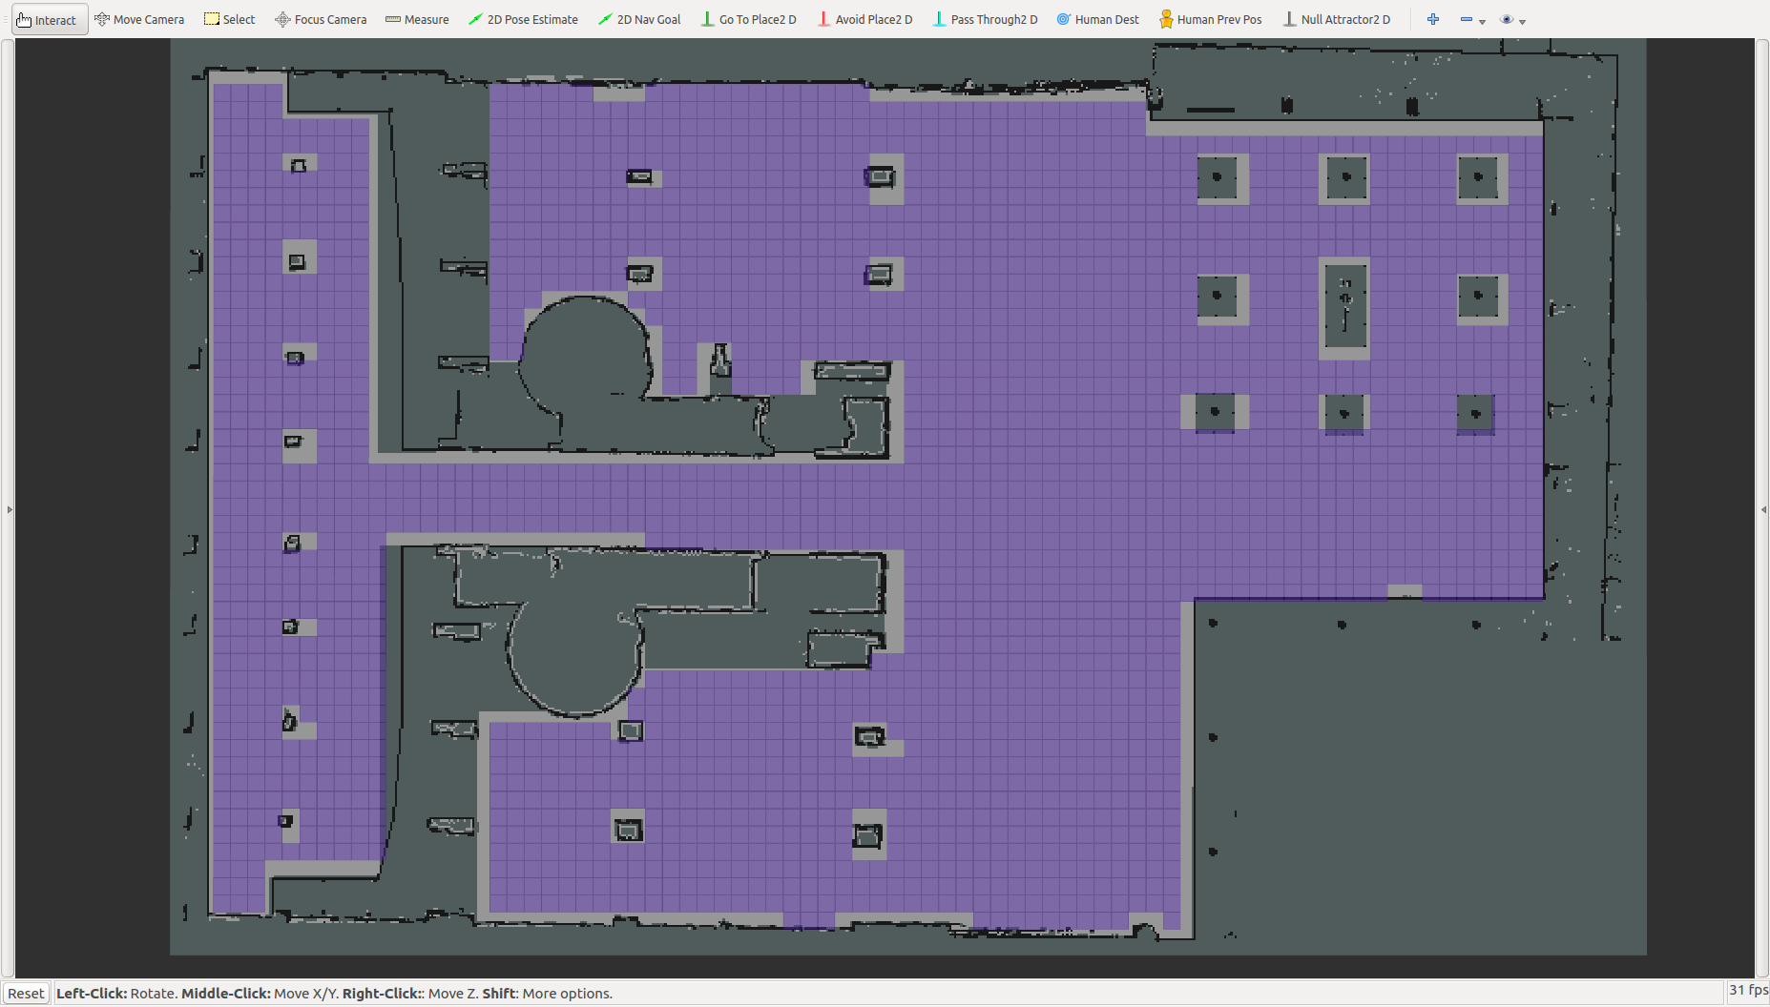
Task: Expand the collapsed left side panel handle
Action: [x=10, y=509]
